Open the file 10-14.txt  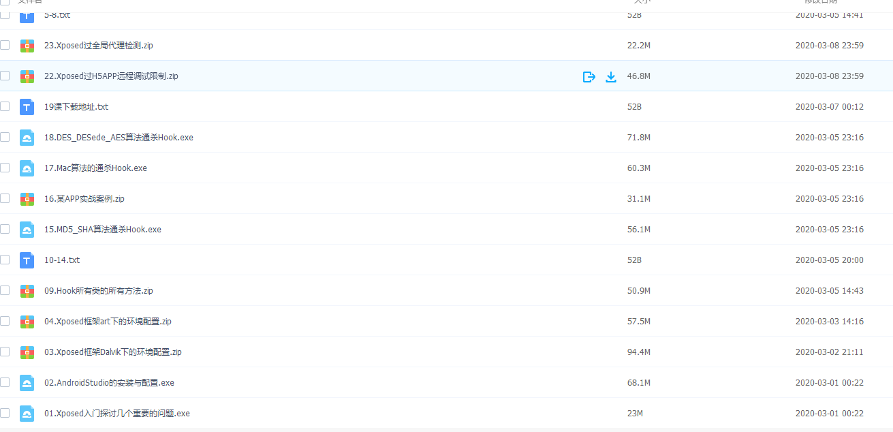62,260
